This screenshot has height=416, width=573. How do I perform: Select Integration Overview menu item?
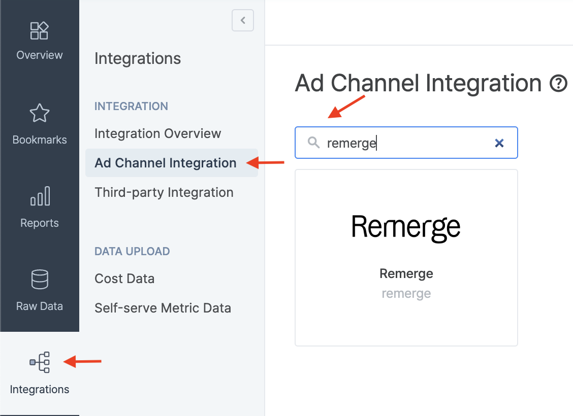coord(158,133)
